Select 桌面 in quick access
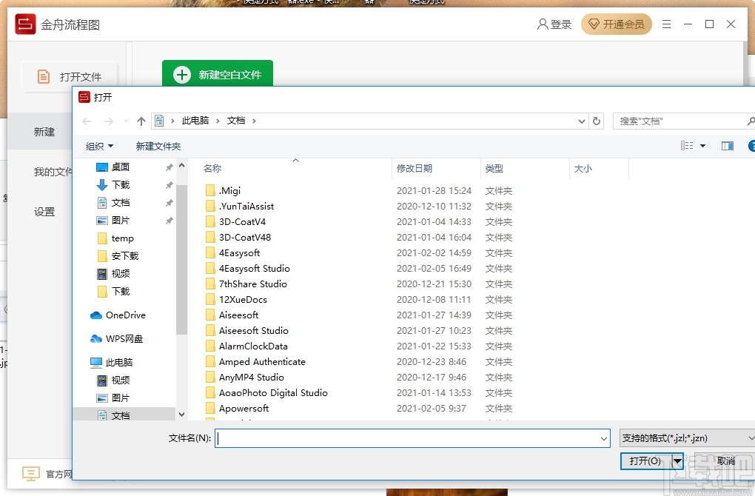 coord(120,167)
